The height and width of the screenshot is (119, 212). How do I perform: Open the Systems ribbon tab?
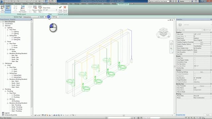point(25,4)
